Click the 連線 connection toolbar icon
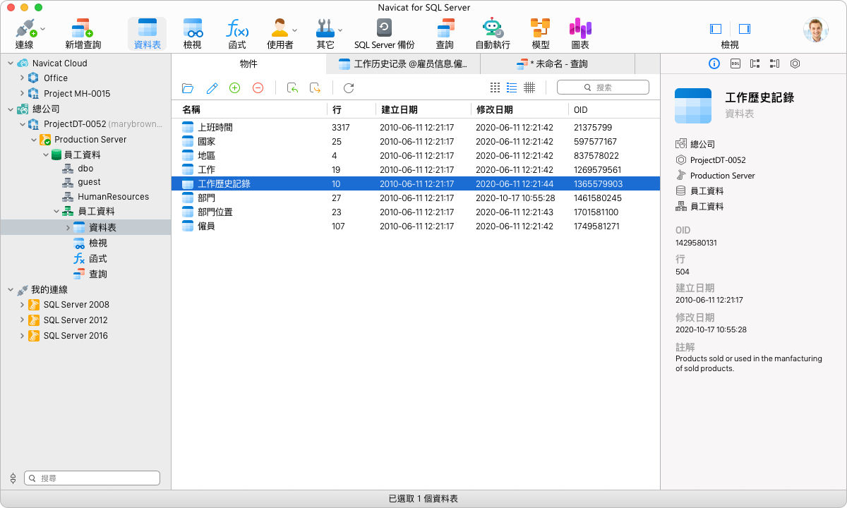The image size is (847, 508). point(25,29)
